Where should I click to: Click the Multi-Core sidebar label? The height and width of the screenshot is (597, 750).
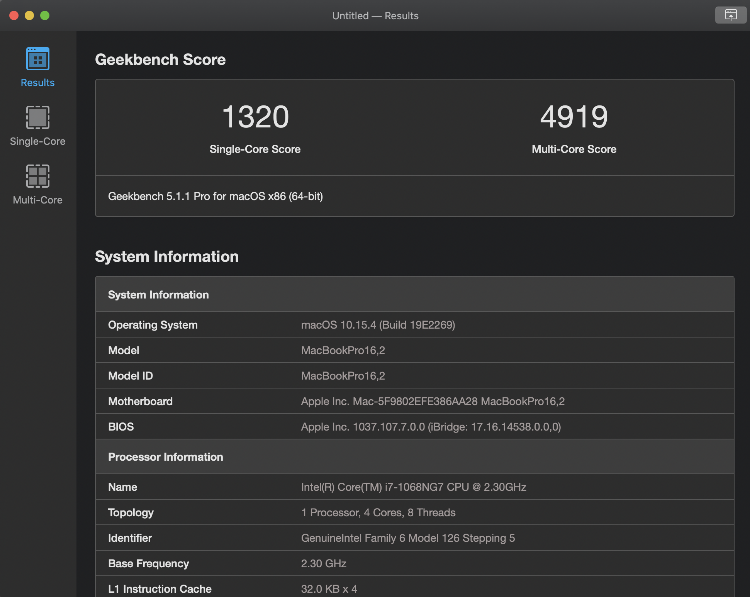pos(37,200)
